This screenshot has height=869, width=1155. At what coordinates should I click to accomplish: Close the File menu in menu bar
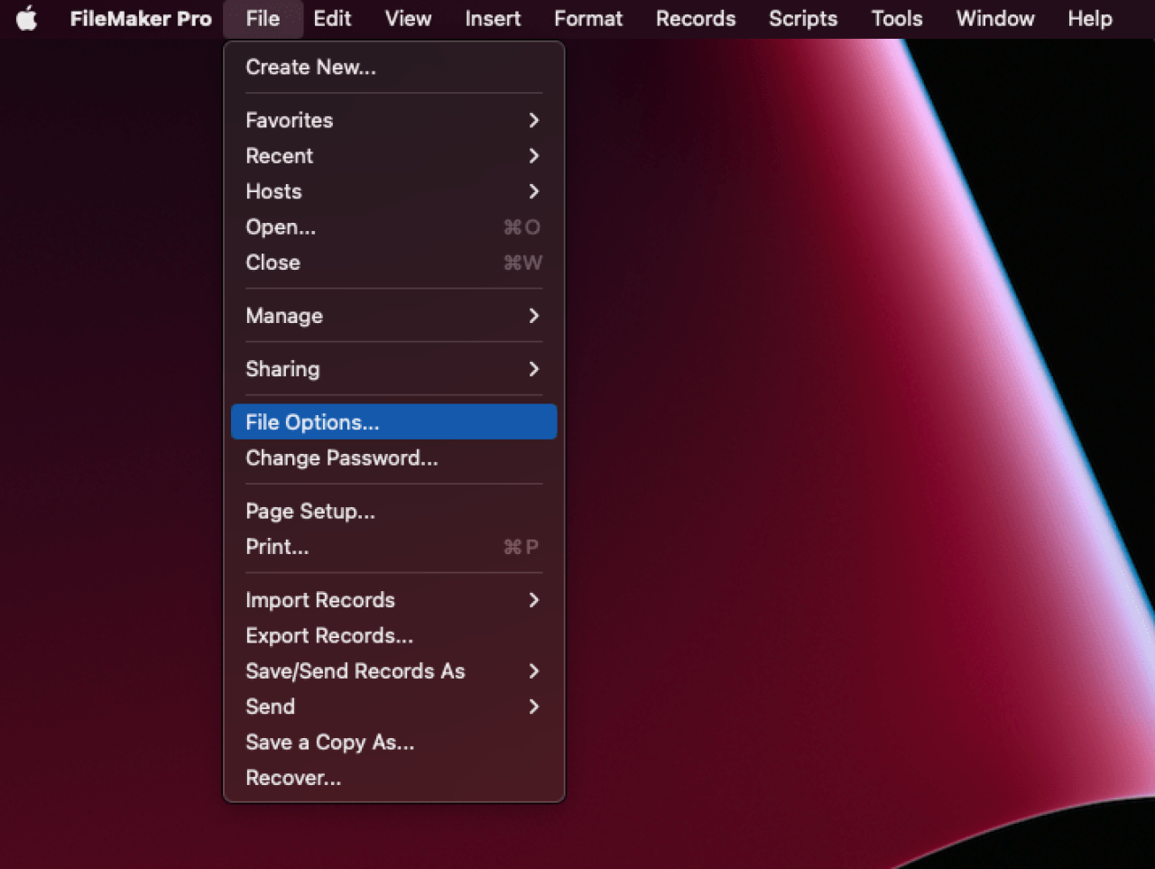pos(263,18)
